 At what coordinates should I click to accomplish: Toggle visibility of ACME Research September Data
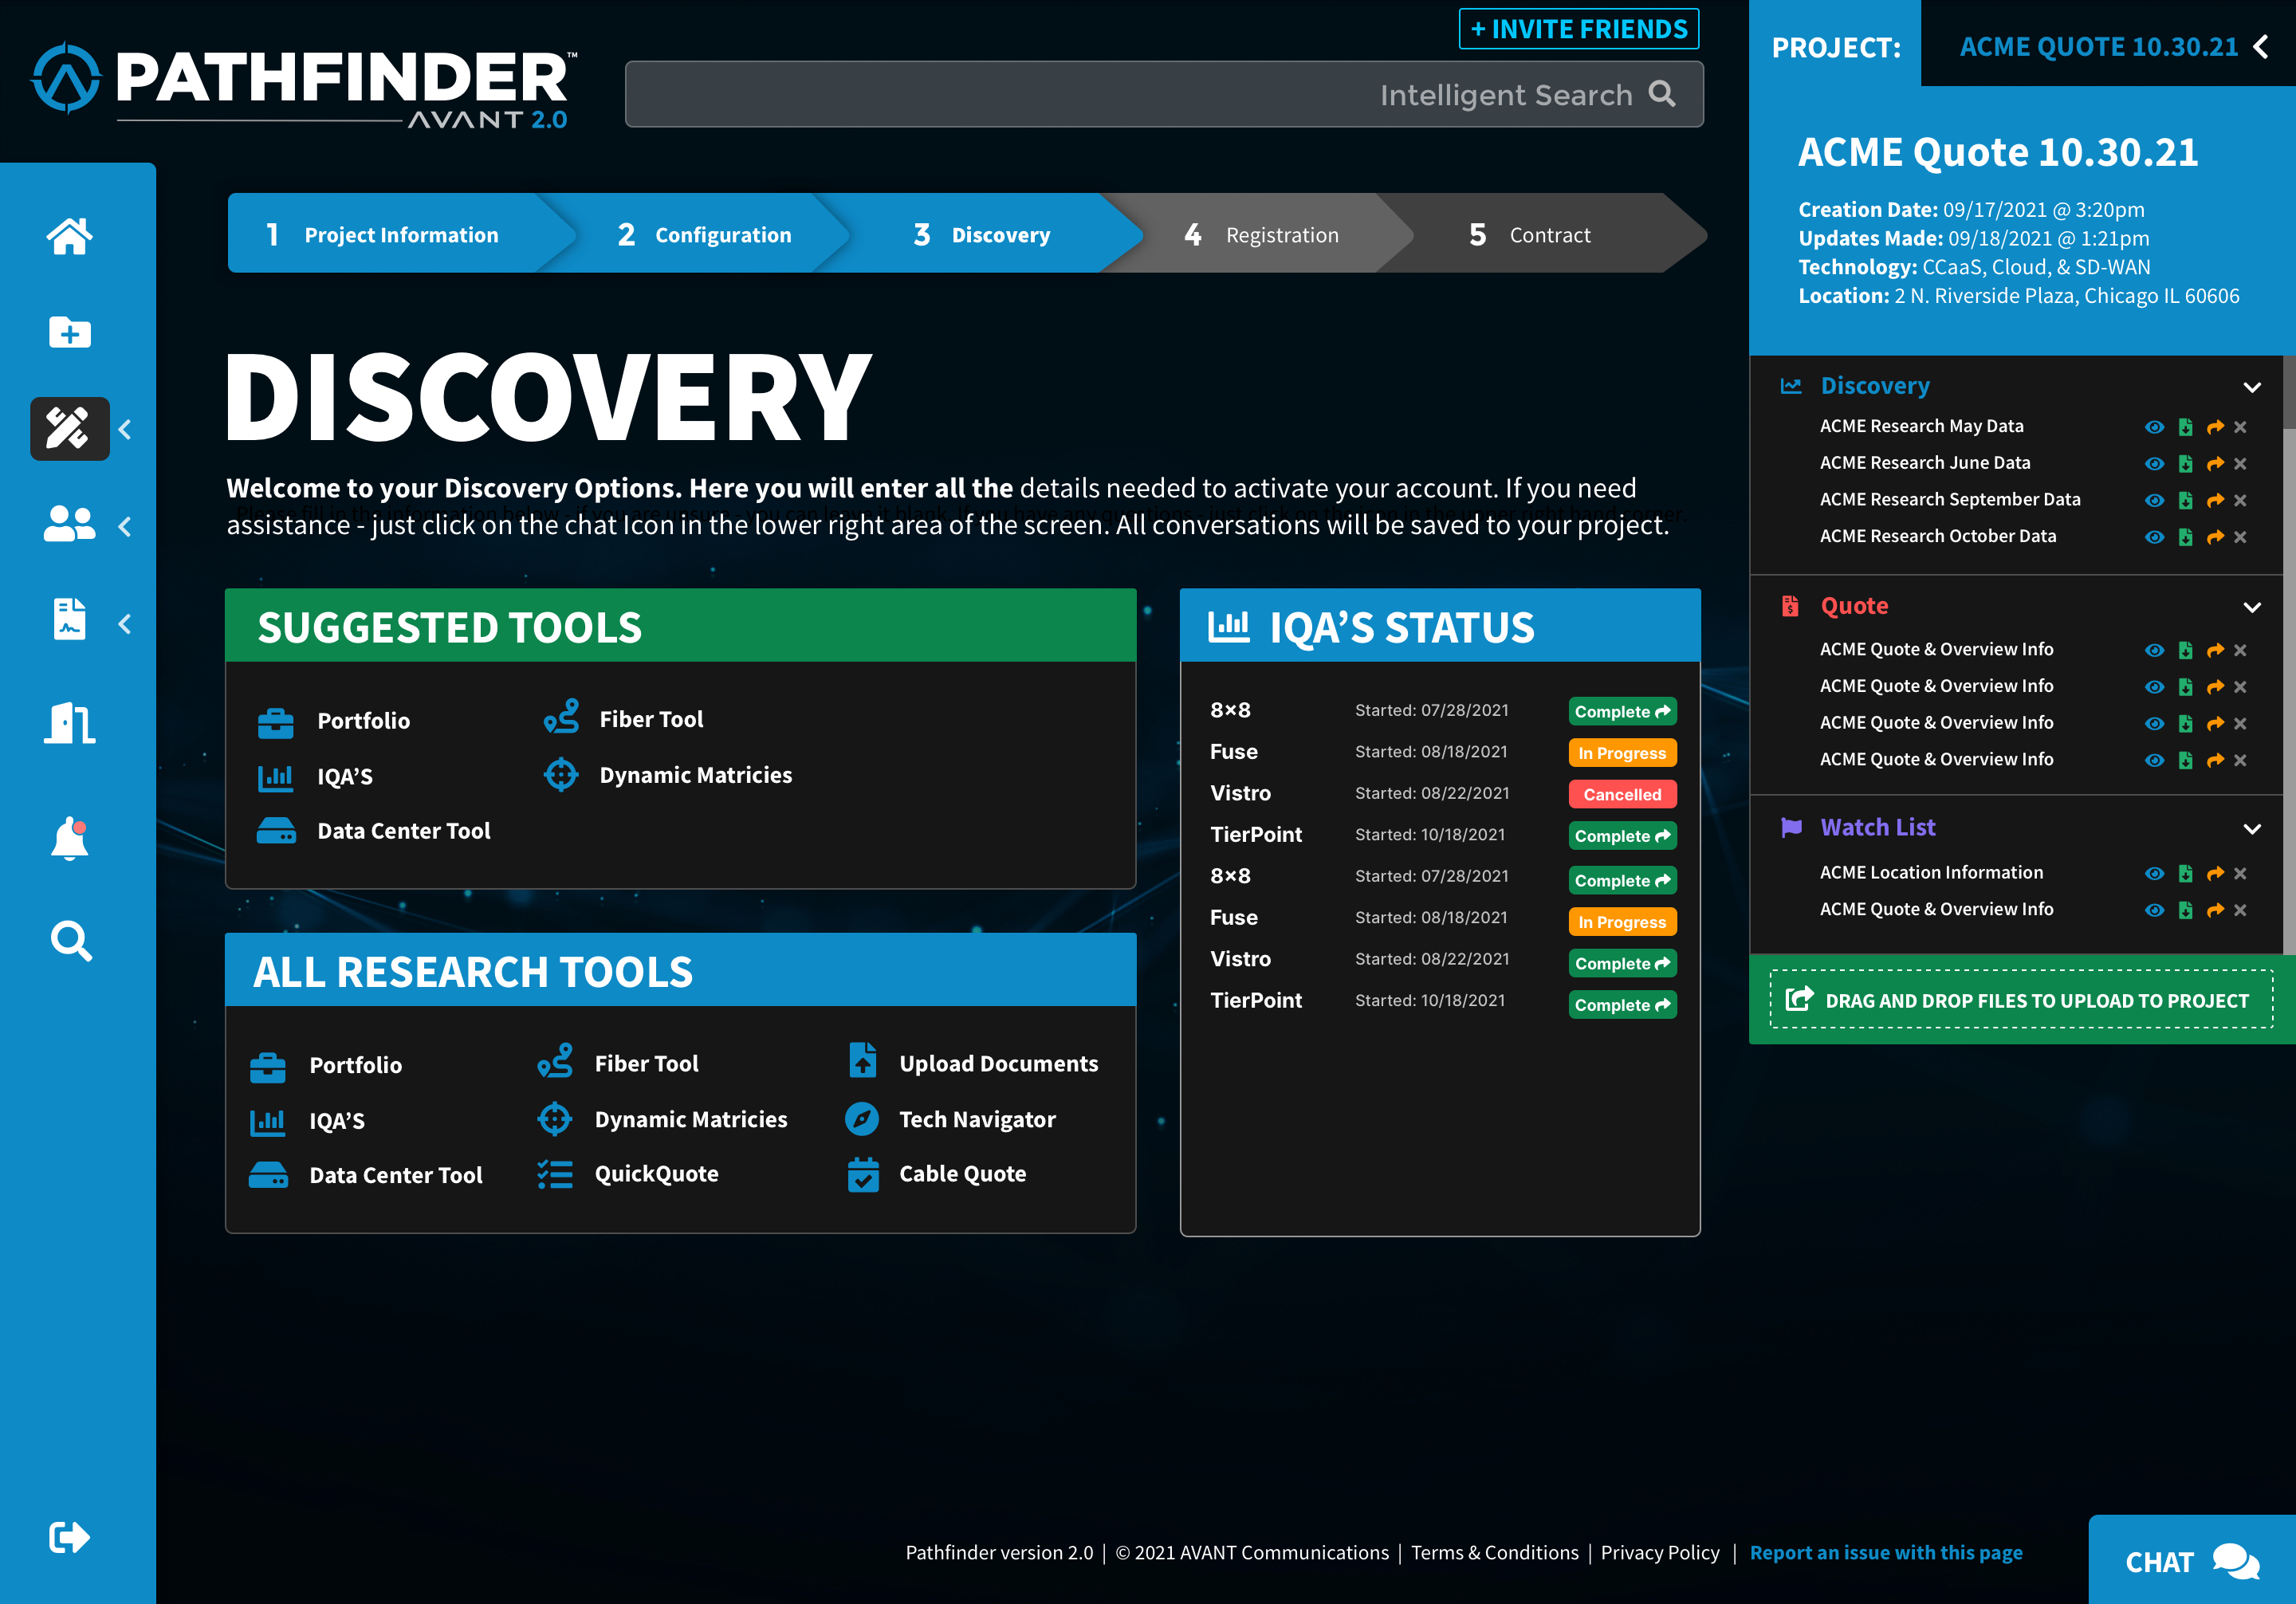2155,500
